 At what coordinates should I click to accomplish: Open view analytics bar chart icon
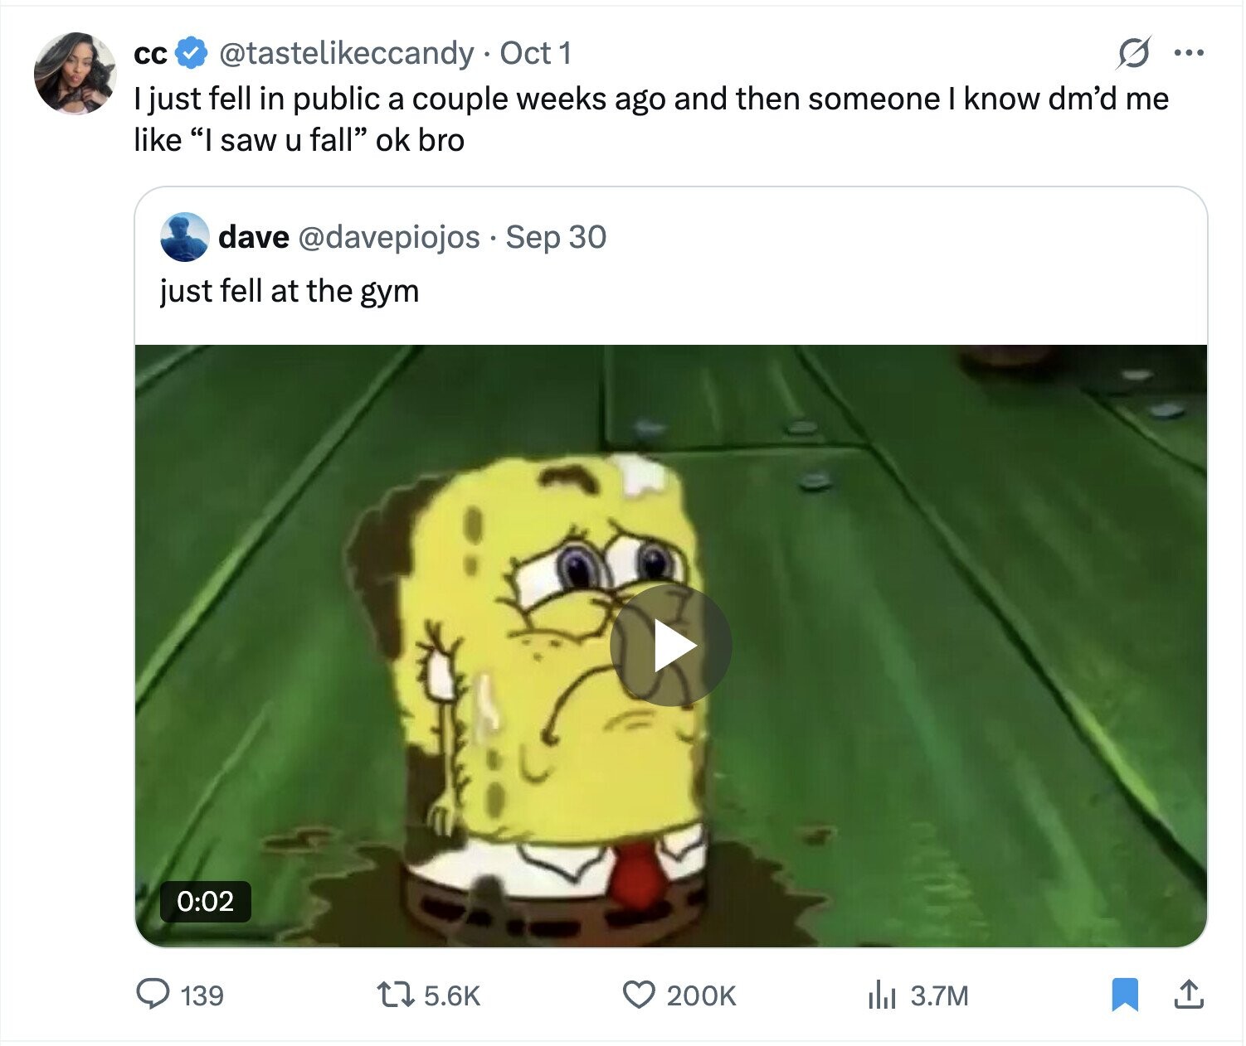(882, 994)
